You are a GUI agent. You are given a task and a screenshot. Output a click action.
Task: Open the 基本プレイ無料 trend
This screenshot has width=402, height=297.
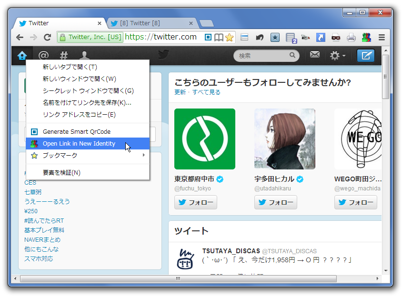click(x=44, y=230)
